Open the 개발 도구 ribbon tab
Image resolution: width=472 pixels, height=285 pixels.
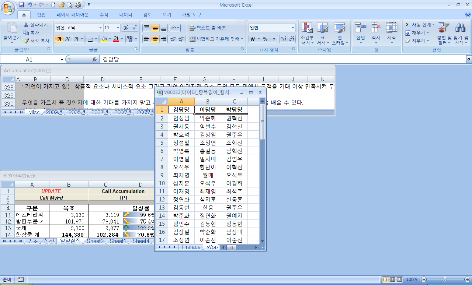[192, 15]
